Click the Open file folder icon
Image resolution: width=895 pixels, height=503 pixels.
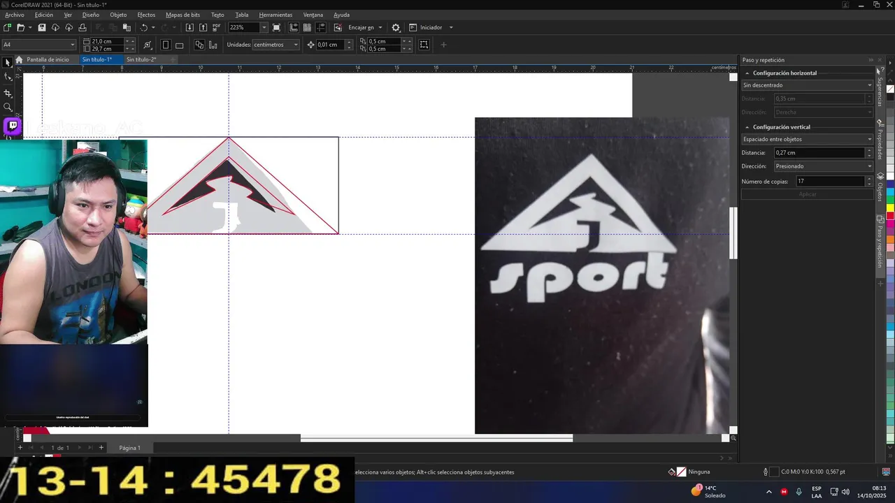pyautogui.click(x=21, y=27)
